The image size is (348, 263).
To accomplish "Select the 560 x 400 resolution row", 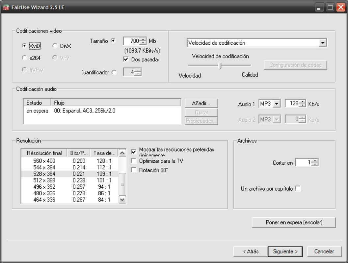I will tap(70, 161).
